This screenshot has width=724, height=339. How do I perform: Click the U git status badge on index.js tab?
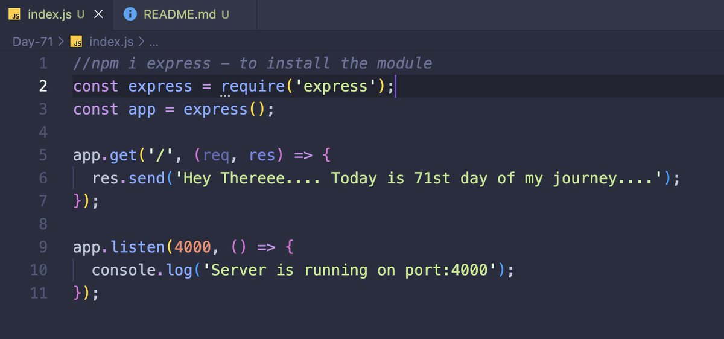pyautogui.click(x=80, y=14)
